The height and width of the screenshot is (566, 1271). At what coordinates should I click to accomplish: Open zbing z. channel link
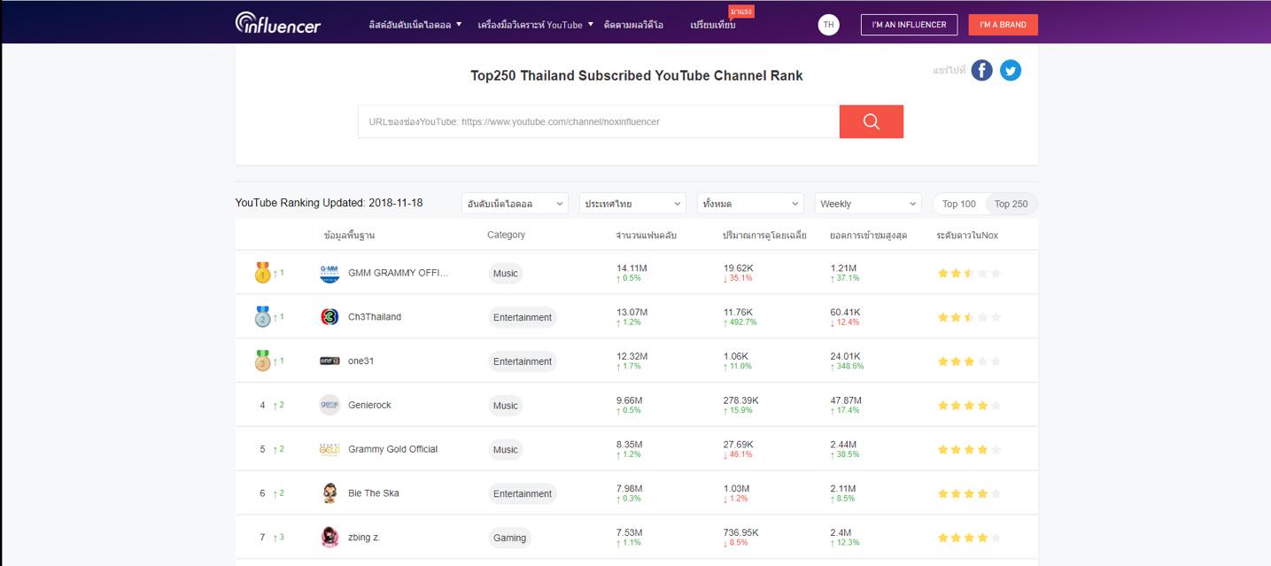(364, 538)
